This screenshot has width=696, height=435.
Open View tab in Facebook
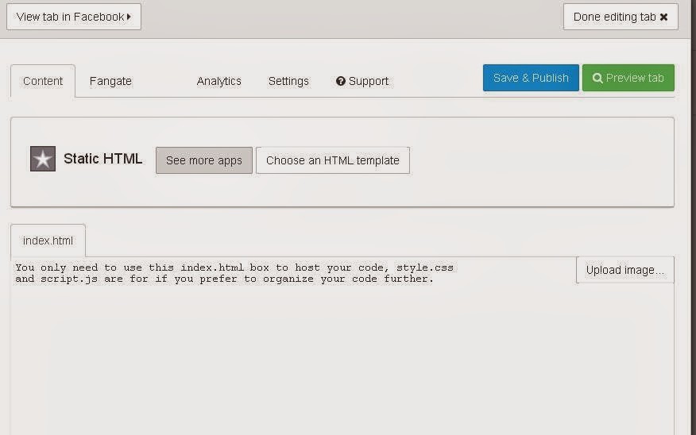(x=74, y=17)
